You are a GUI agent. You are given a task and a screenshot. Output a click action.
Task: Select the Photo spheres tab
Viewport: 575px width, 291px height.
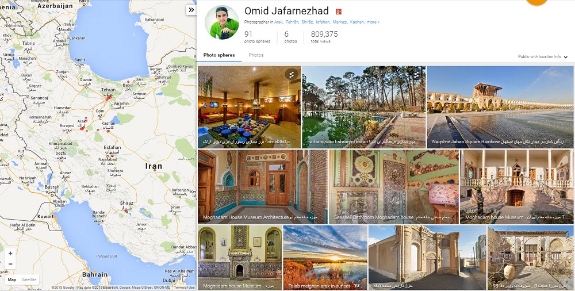[219, 55]
